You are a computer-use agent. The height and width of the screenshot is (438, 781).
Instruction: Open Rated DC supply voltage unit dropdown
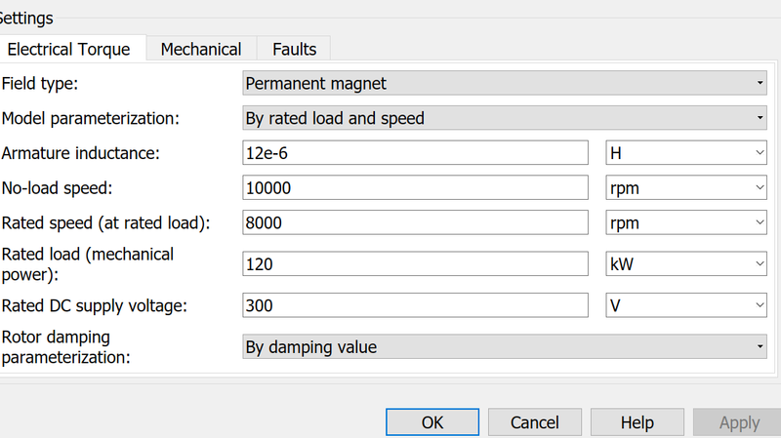pos(686,305)
